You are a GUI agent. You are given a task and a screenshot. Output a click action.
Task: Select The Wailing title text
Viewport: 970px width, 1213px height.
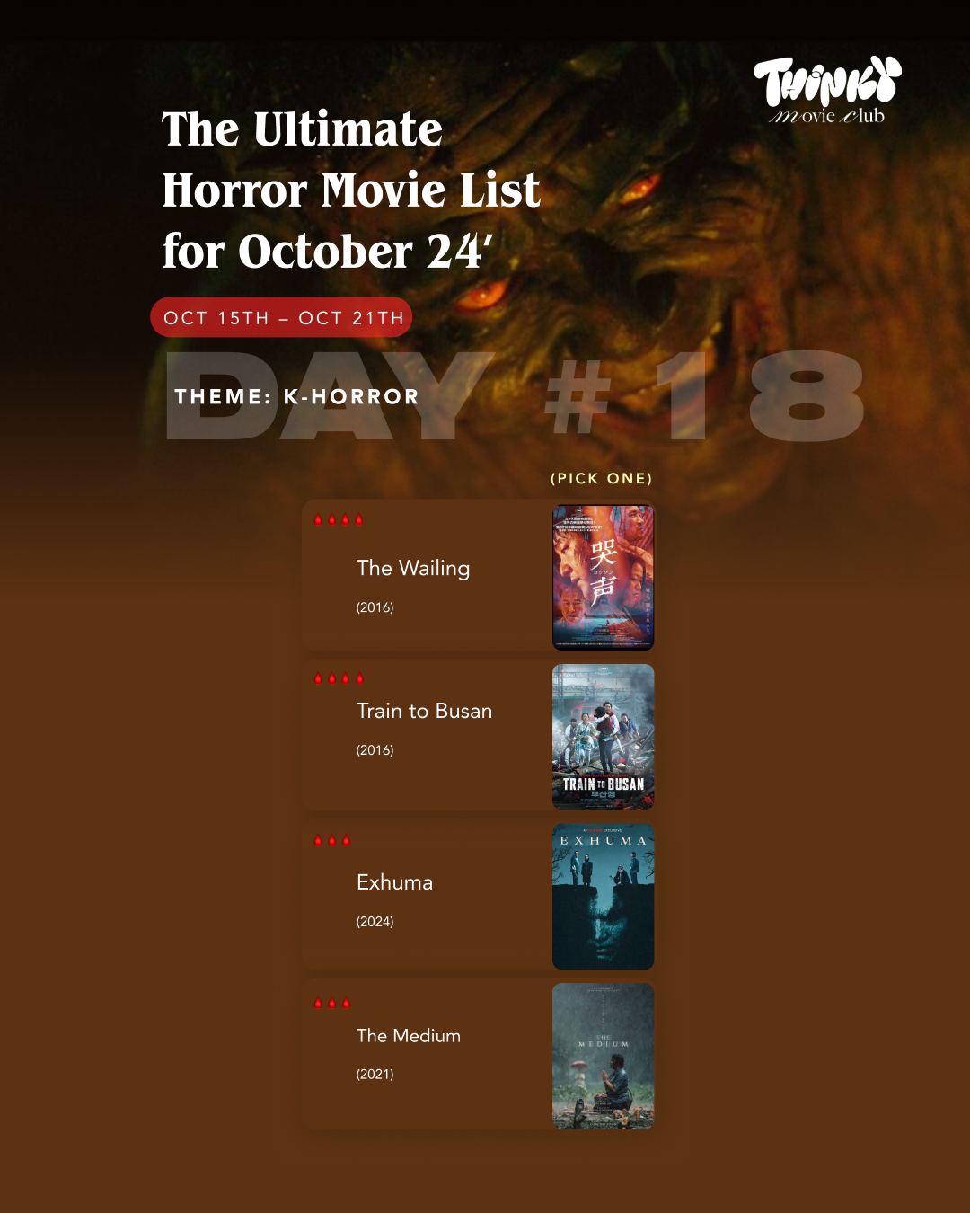(413, 569)
